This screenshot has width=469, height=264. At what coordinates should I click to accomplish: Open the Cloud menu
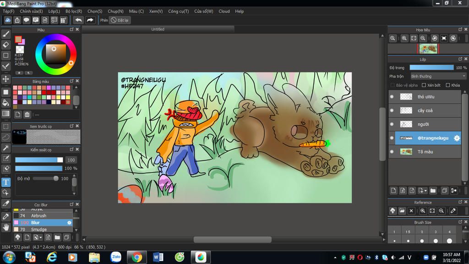pos(224,11)
